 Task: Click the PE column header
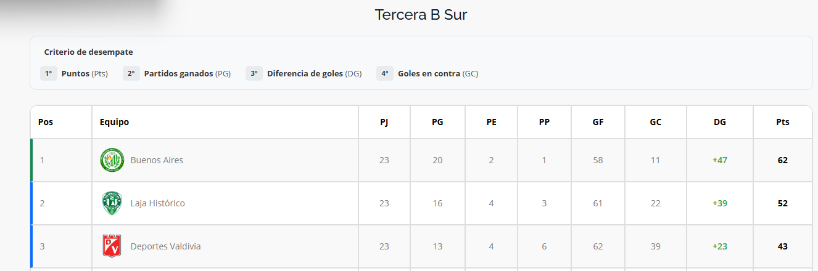492,122
